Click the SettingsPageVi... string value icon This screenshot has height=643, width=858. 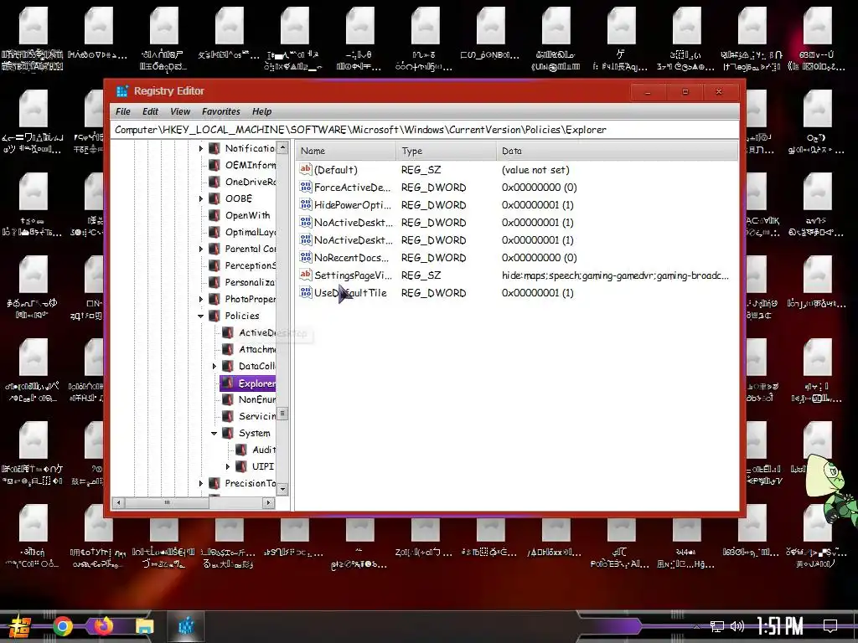pos(305,275)
